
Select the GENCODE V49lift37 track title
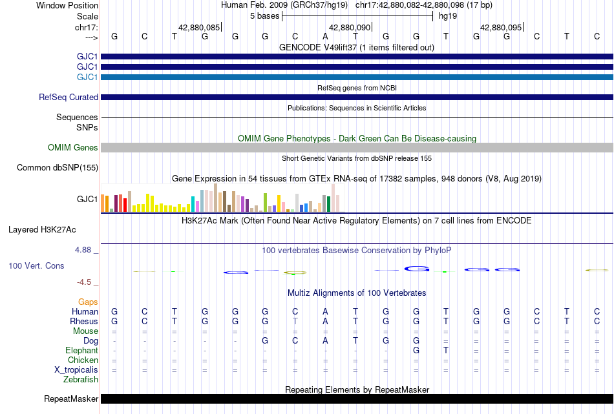[356, 47]
